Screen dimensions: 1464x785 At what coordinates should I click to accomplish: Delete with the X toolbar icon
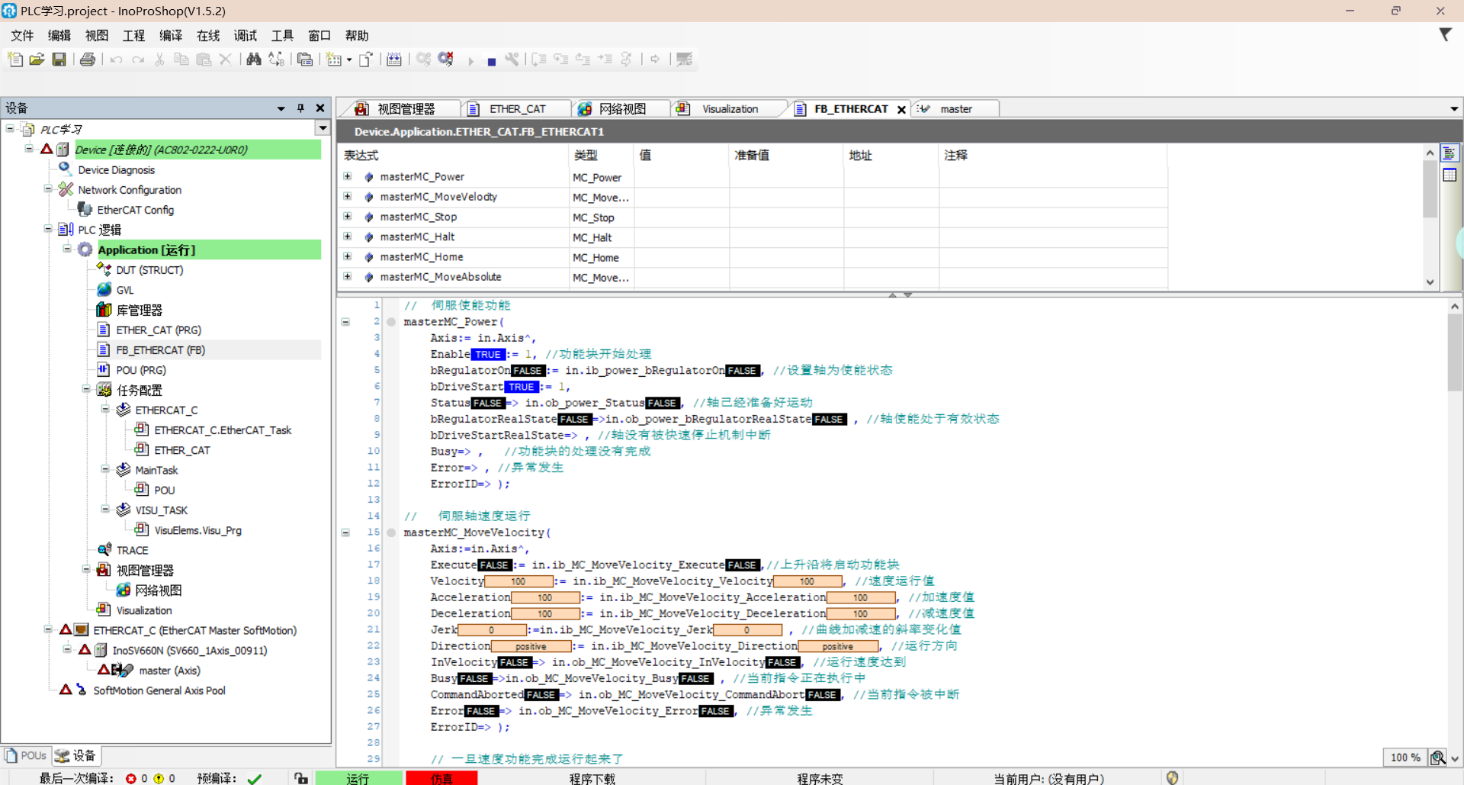[x=226, y=60]
